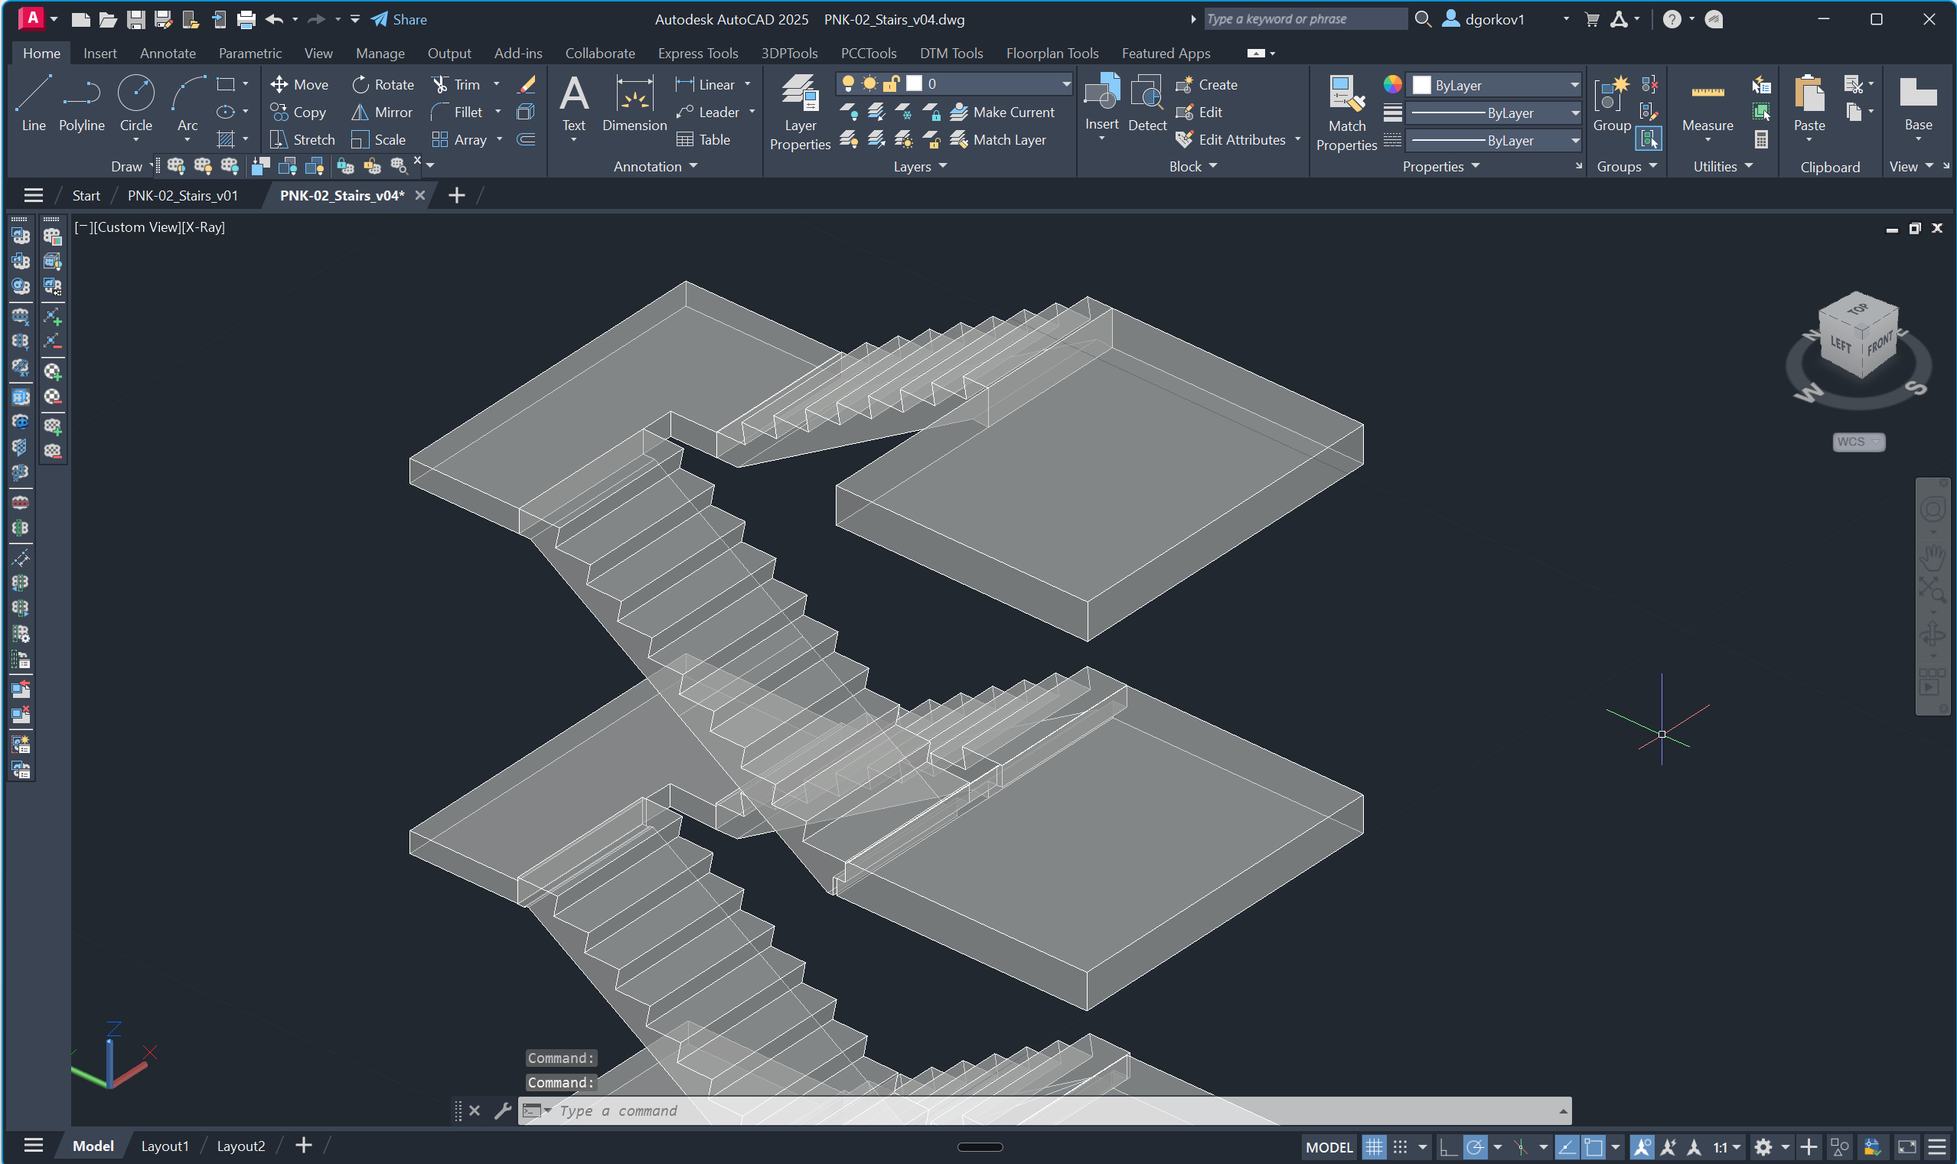The height and width of the screenshot is (1164, 1957).
Task: Click the keyword search field
Action: pos(1304,19)
